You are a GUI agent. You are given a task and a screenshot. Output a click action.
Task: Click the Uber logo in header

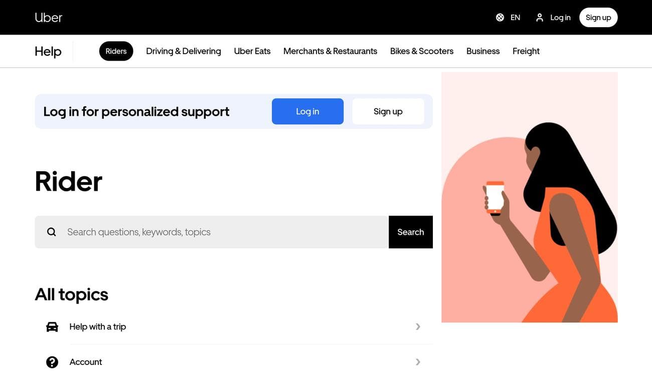[x=48, y=18]
